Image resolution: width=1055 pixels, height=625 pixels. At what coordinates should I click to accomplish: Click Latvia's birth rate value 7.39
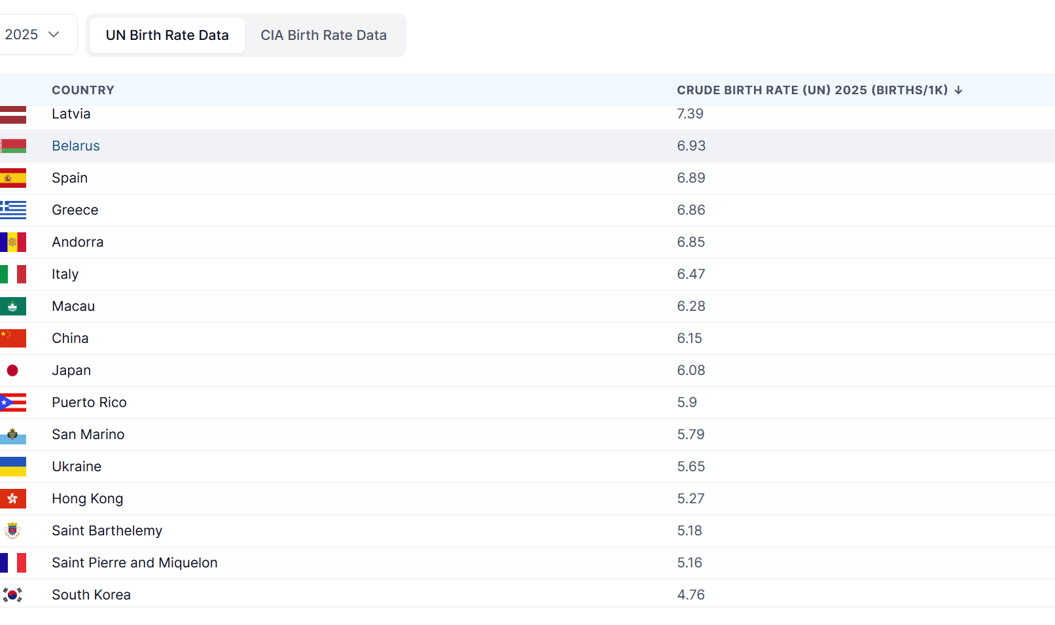point(690,114)
